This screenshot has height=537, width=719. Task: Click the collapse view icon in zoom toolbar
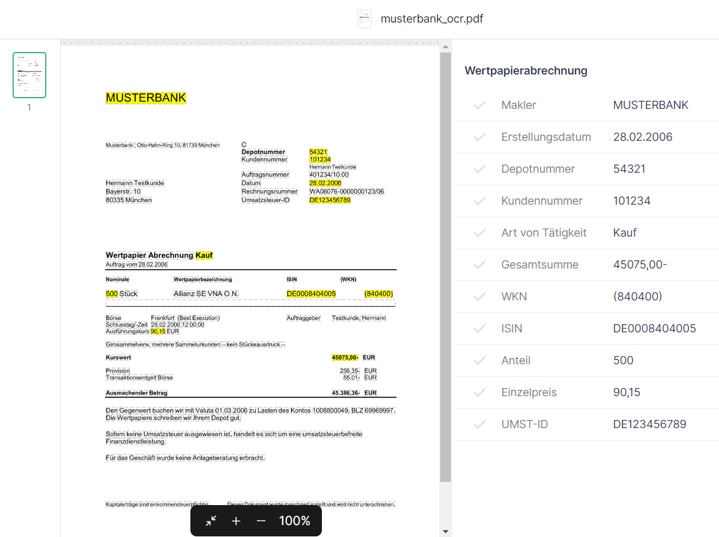coord(211,521)
